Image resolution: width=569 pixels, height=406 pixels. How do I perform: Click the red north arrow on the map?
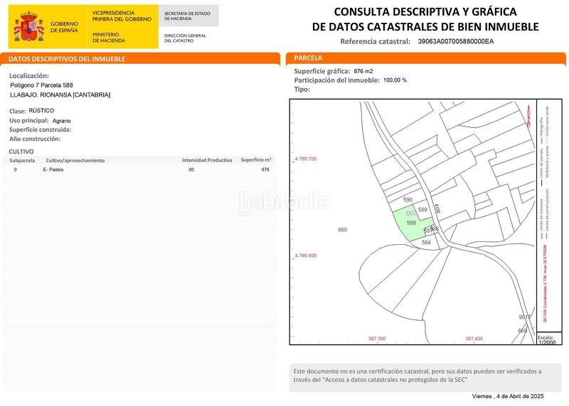point(528,116)
